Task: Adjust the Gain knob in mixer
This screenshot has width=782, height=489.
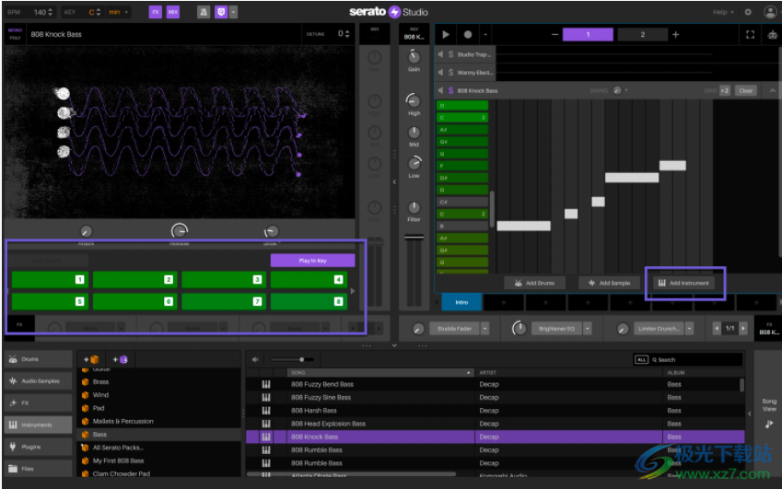Action: (x=414, y=56)
